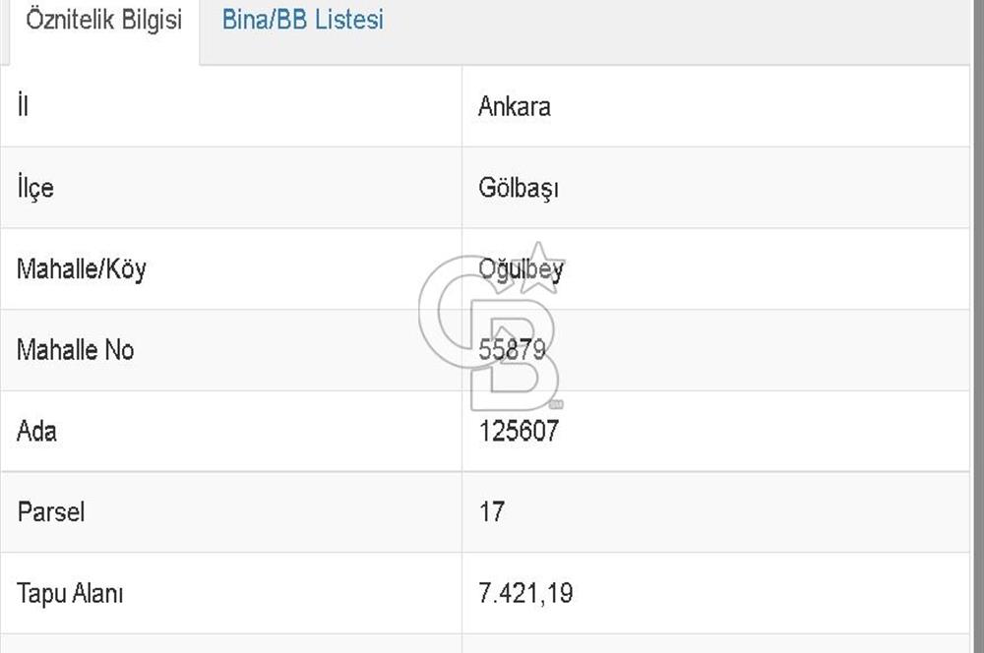Click the Oğulbey neighborhood value
The width and height of the screenshot is (984, 653).
(x=521, y=269)
